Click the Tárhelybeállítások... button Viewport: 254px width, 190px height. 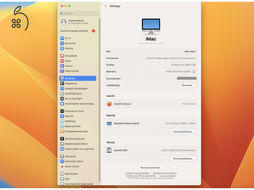point(183,159)
